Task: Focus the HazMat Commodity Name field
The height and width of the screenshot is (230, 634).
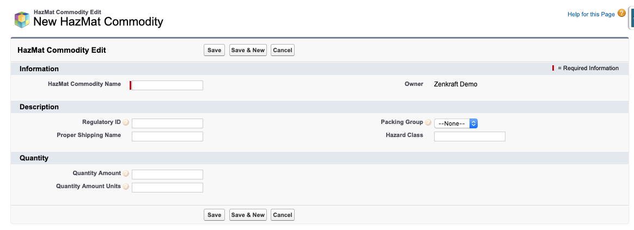Action: point(167,85)
